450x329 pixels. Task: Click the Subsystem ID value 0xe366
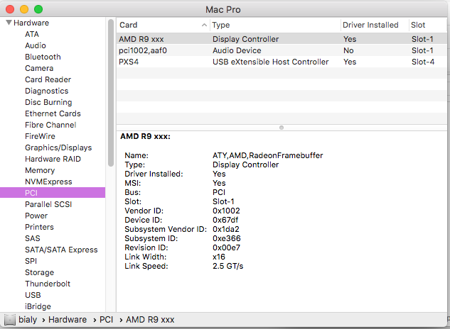227,238
